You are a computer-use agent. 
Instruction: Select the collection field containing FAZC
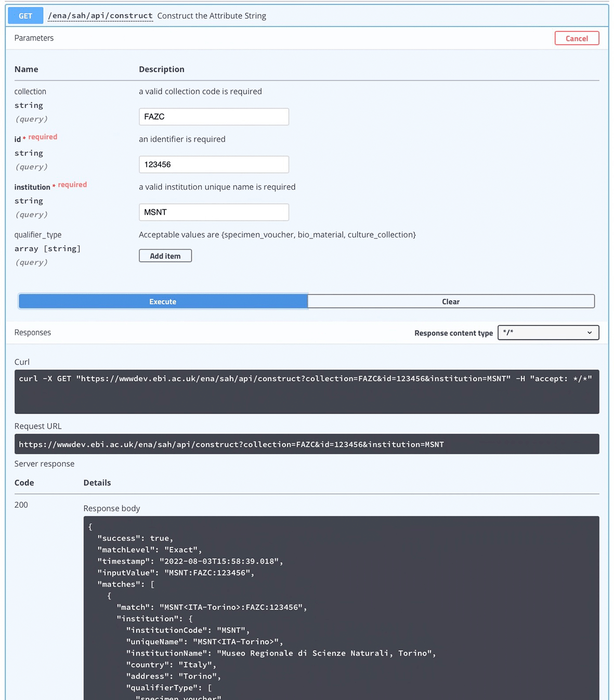pyautogui.click(x=213, y=116)
